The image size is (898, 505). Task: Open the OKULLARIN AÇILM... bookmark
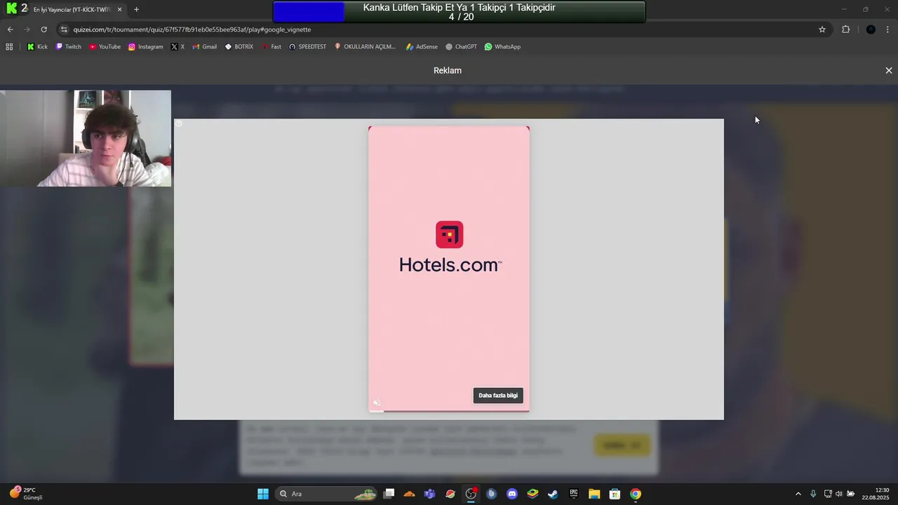[x=365, y=47]
